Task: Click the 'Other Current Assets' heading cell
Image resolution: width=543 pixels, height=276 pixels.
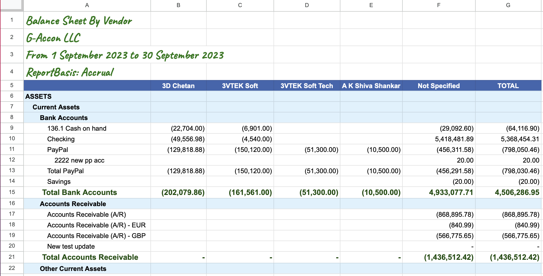Action: point(87,268)
